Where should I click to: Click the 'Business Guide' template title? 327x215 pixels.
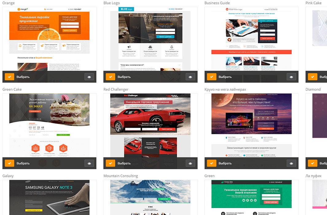pos(217,3)
